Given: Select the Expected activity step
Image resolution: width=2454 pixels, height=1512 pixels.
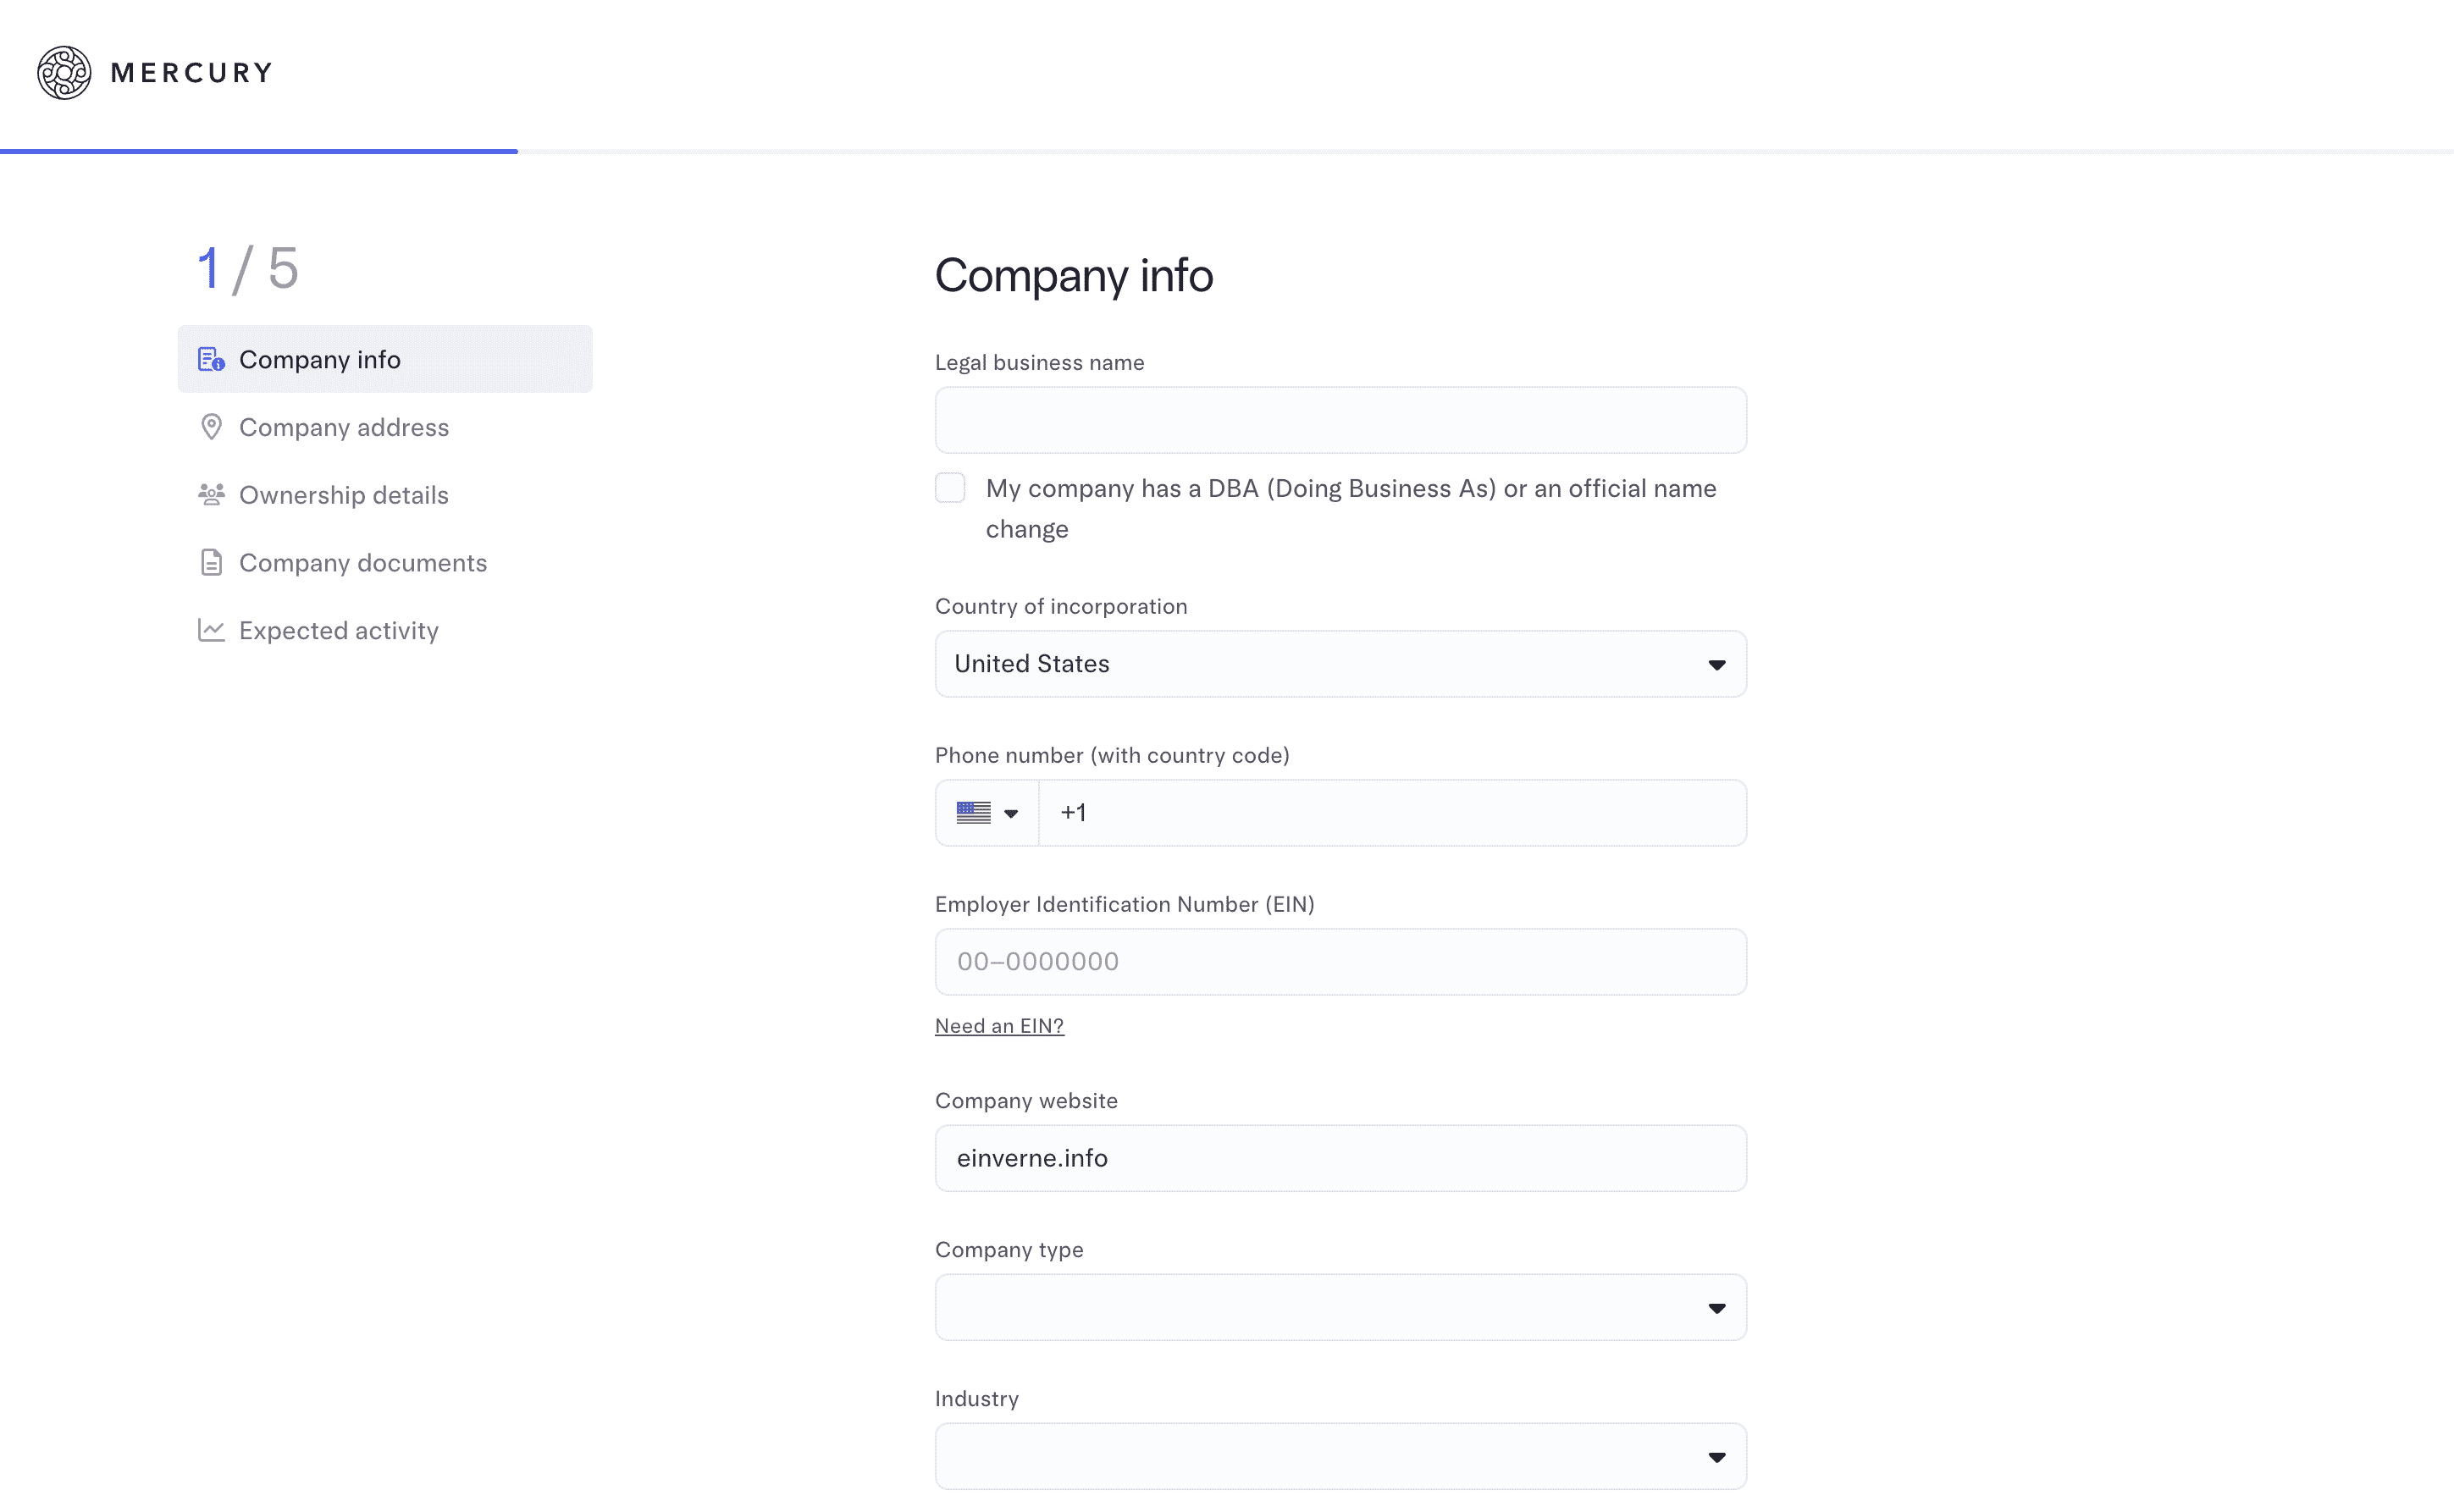Looking at the screenshot, I should pyautogui.click(x=339, y=630).
